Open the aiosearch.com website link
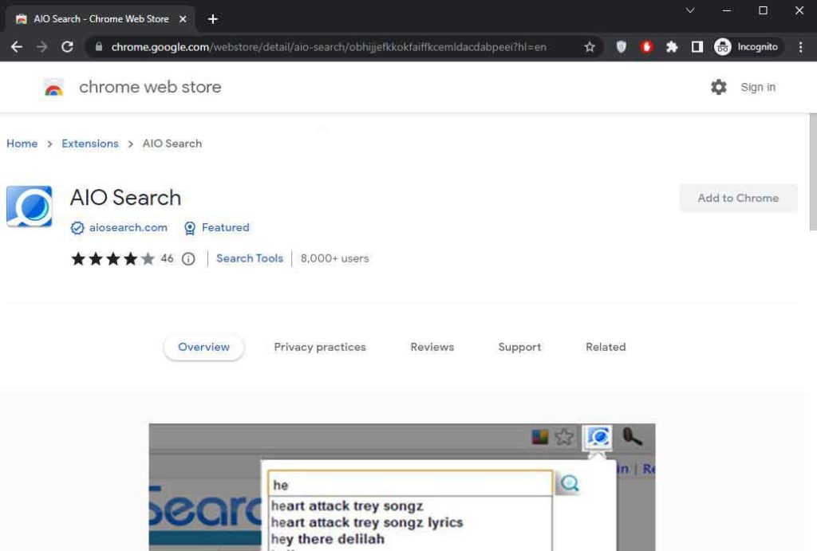 click(x=128, y=227)
